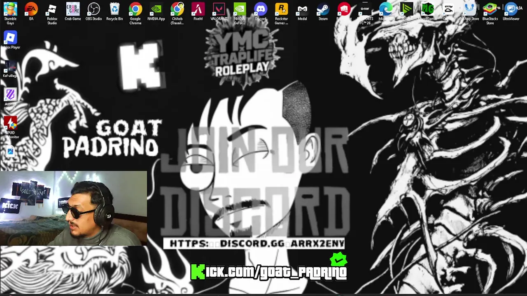
Task: Select the NVIDIA Broadcast shortcut
Action: 406,13
